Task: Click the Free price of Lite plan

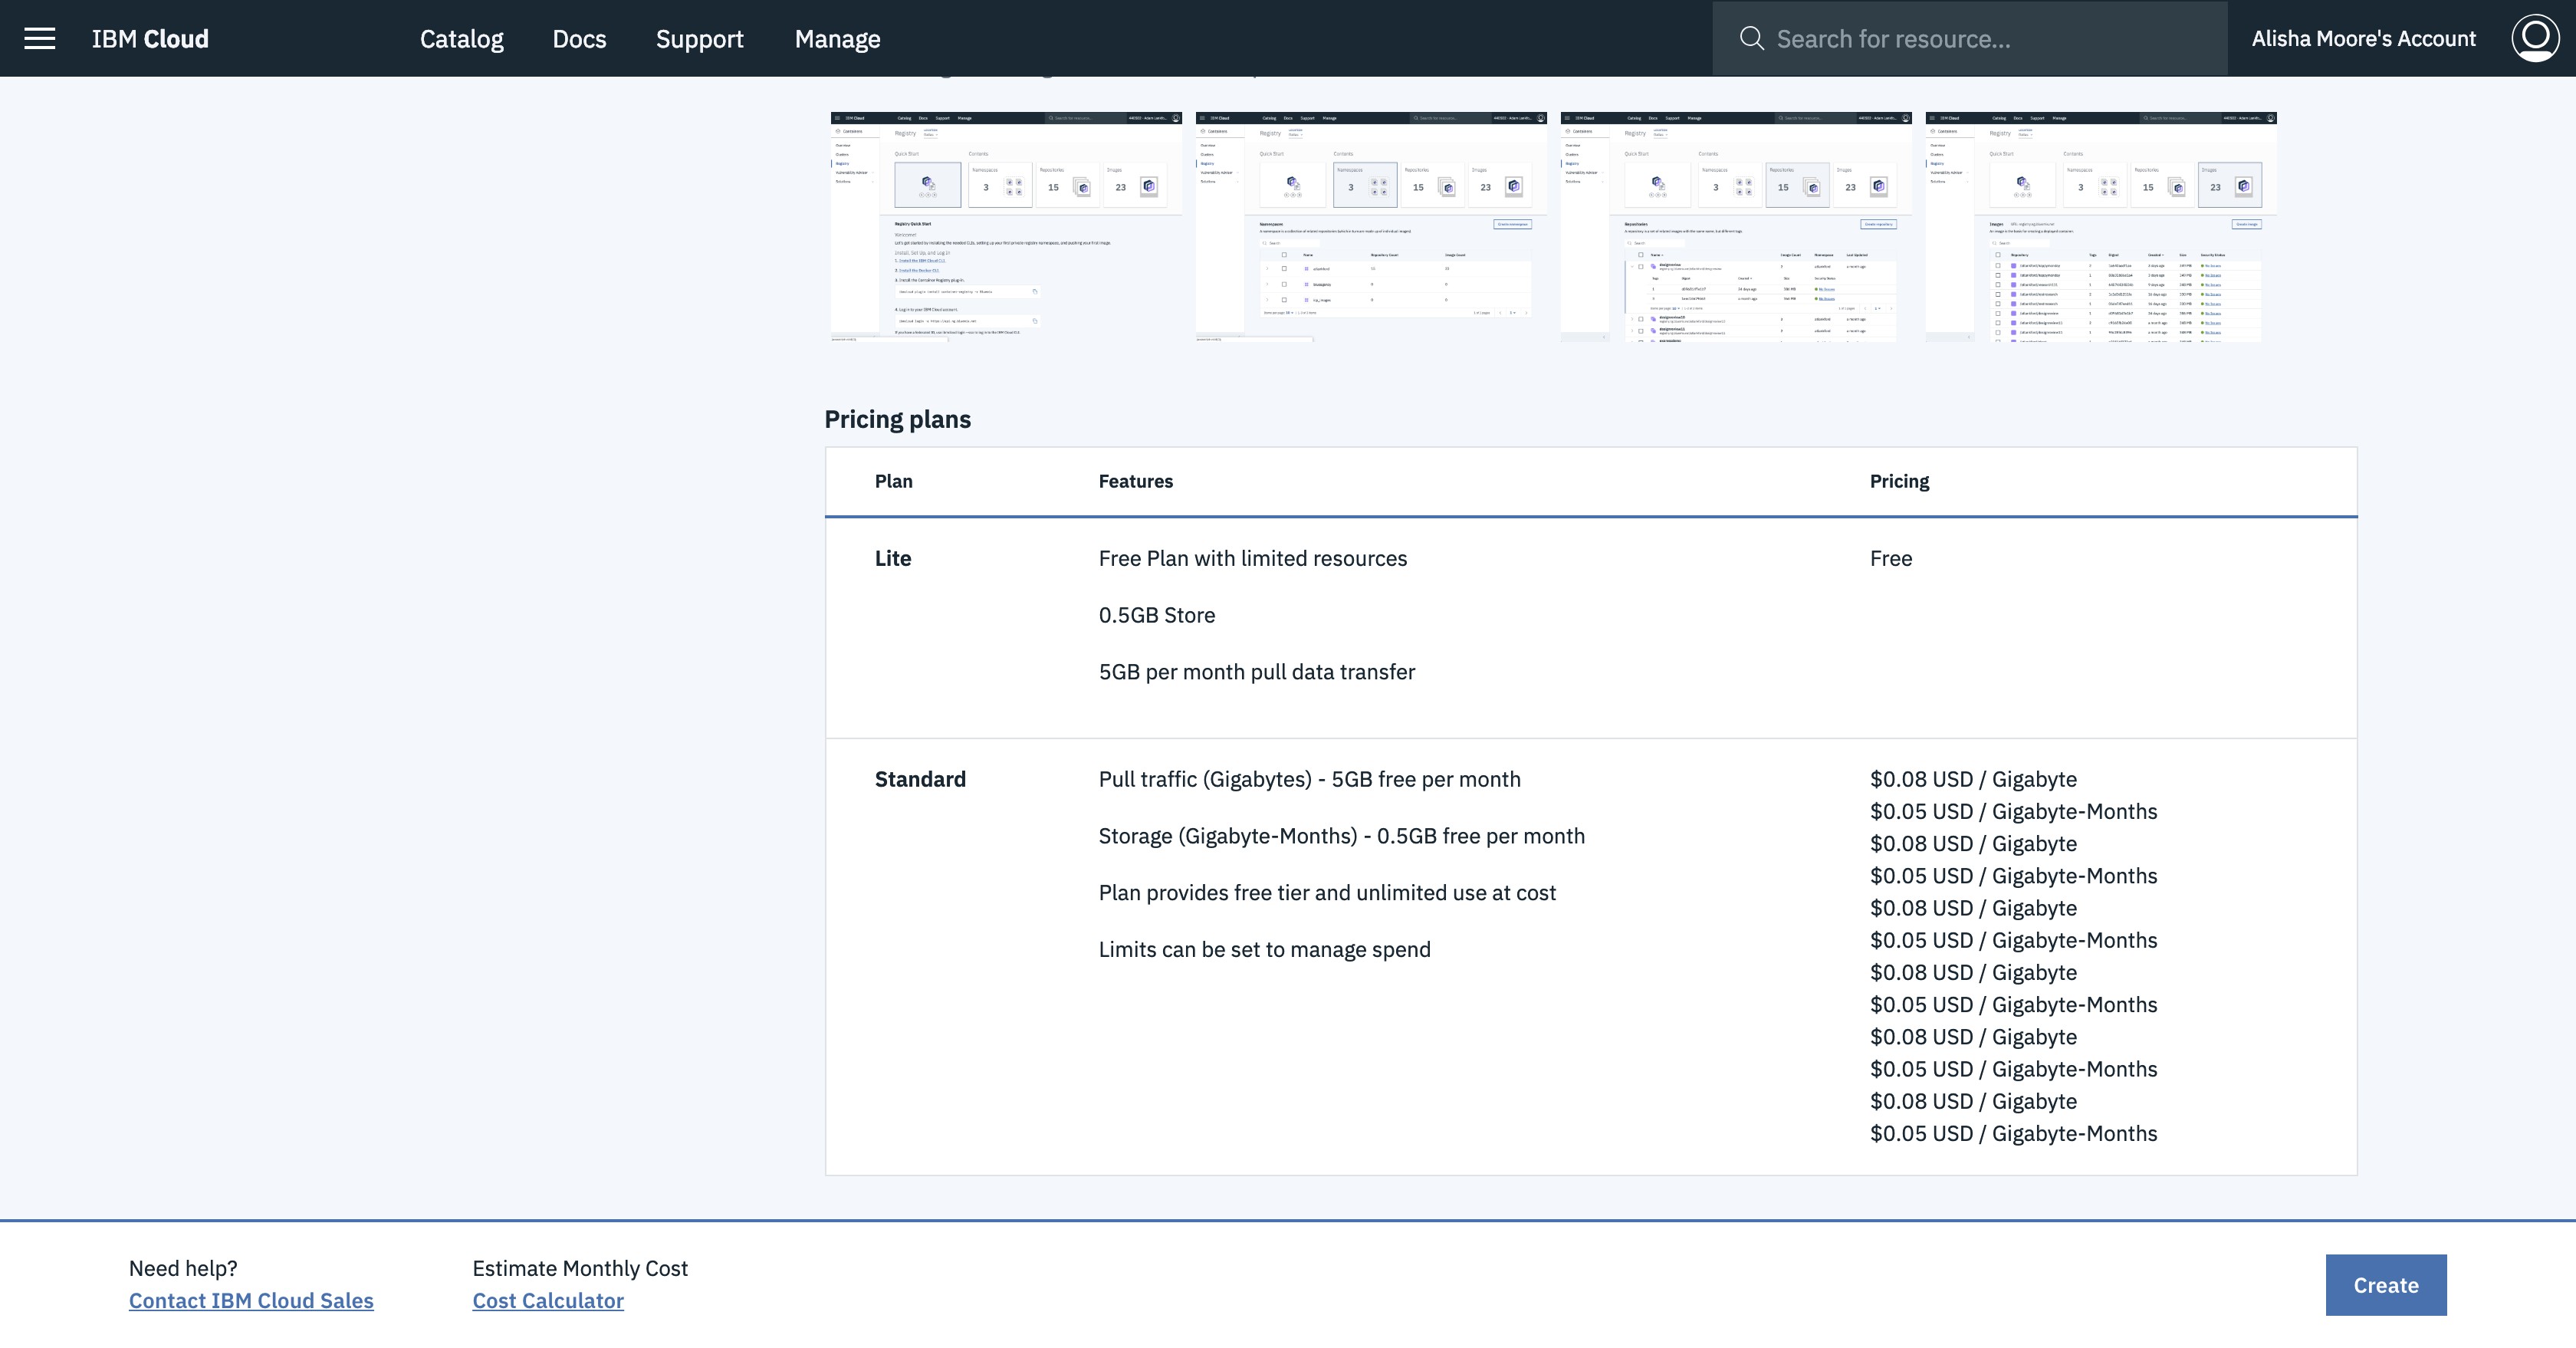Action: (1890, 558)
